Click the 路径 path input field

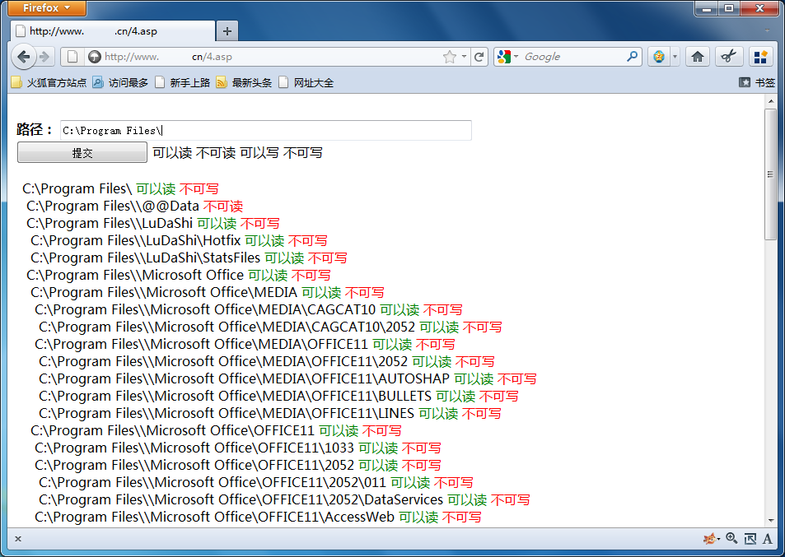(x=265, y=130)
